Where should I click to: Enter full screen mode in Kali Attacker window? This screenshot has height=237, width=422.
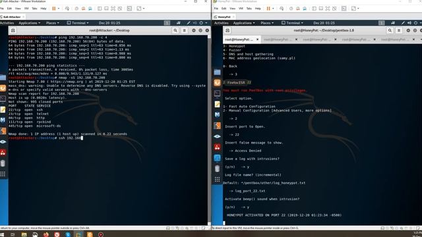pyautogui.click(x=113, y=9)
